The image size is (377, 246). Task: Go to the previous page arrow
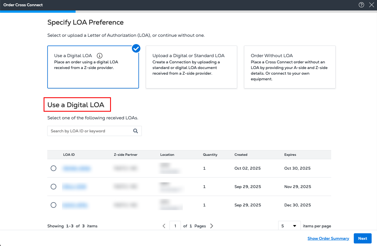[164, 226]
